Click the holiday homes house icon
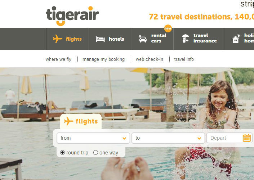254x180 pixels. pos(236,39)
